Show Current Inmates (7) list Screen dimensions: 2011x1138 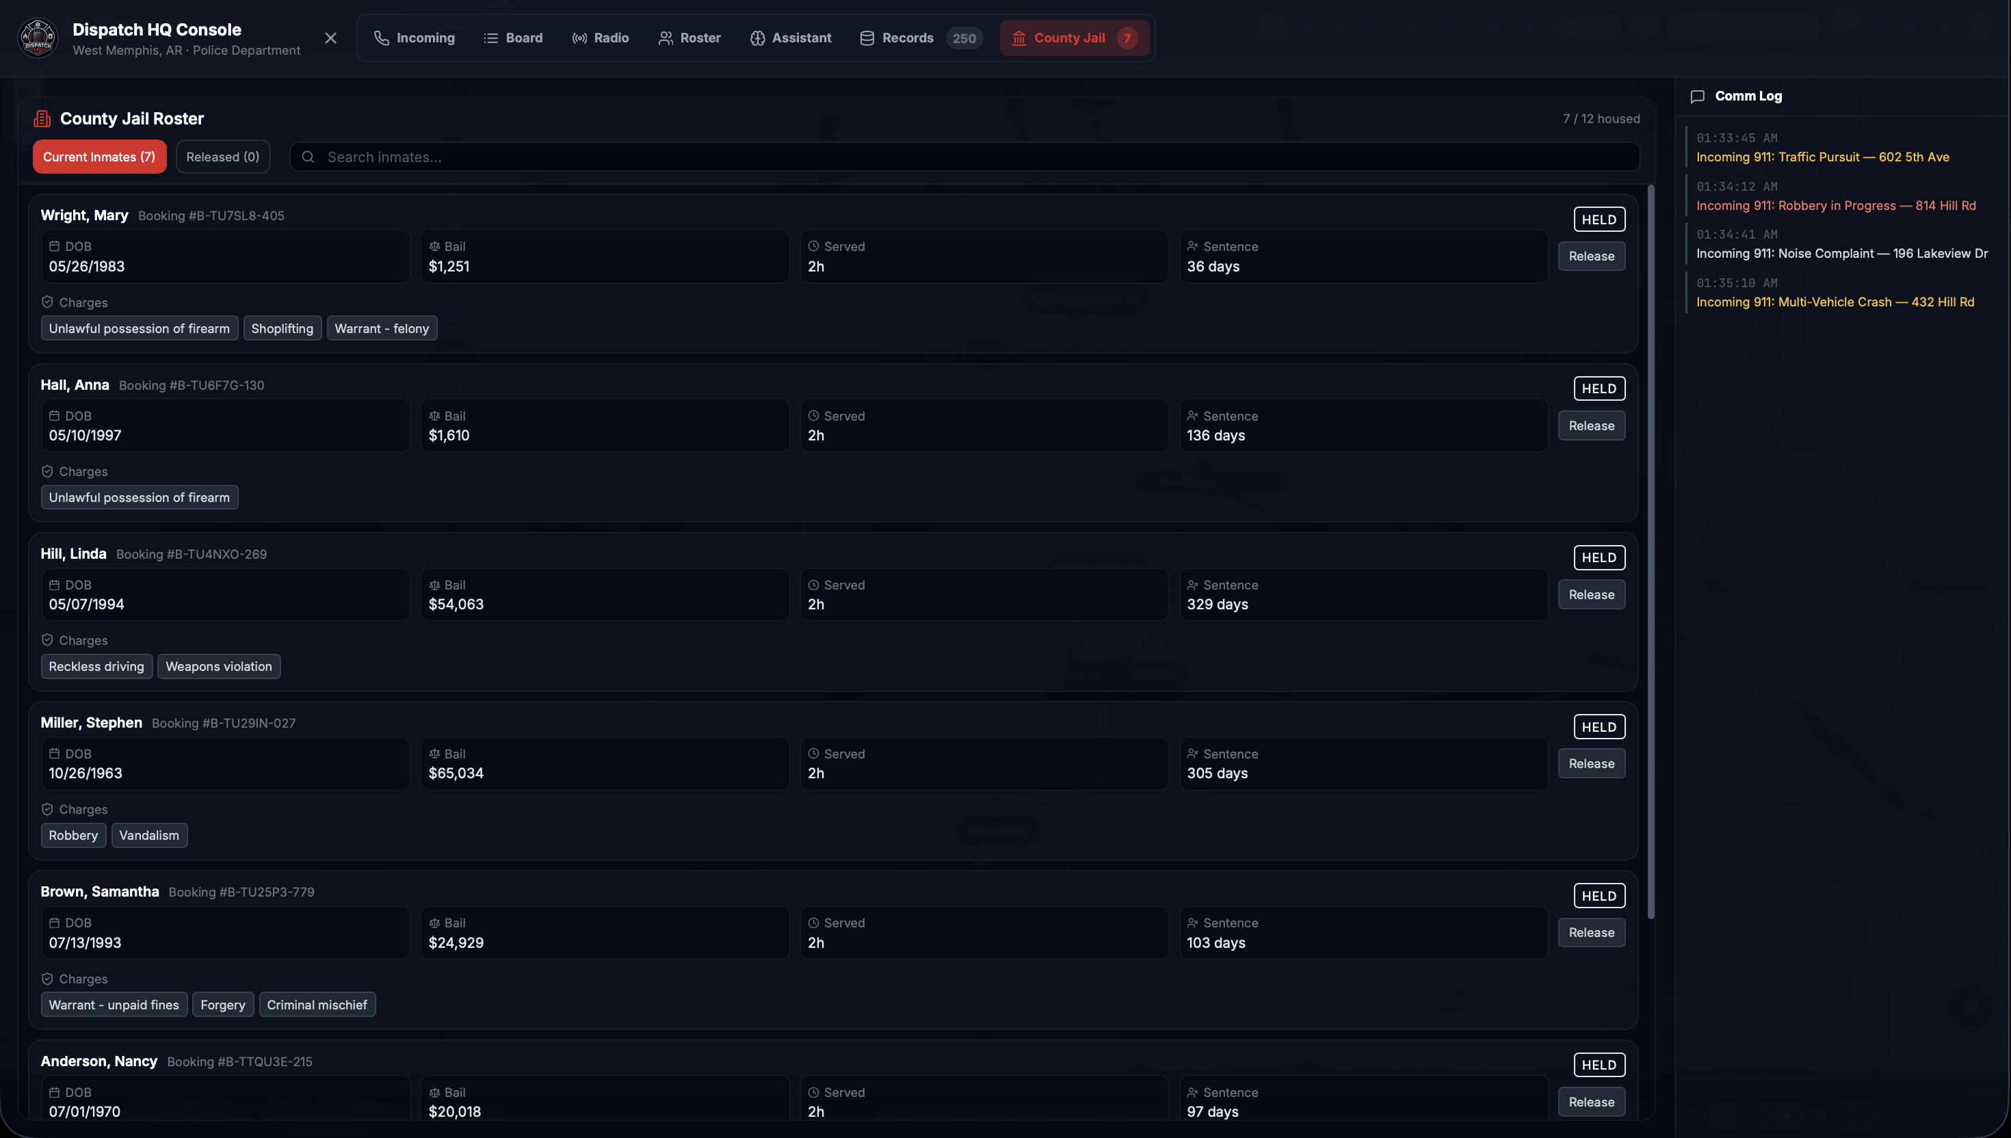(99, 157)
